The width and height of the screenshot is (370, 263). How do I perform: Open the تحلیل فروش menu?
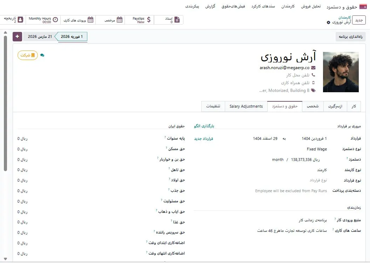point(311,6)
